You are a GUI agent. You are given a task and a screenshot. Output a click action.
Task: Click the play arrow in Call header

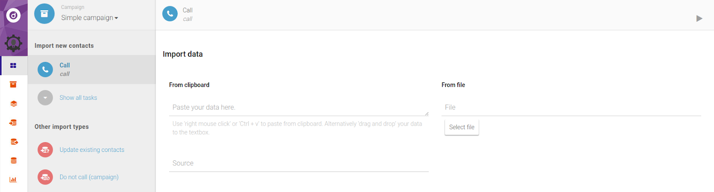699,18
